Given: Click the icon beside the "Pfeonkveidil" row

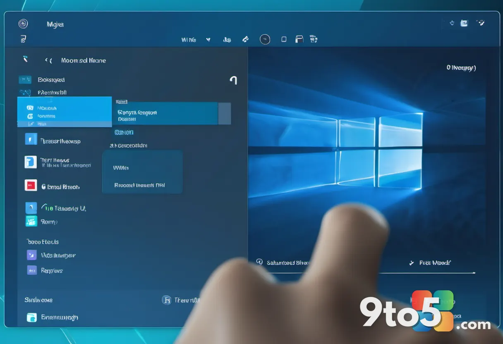Looking at the screenshot, I should tap(25, 93).
